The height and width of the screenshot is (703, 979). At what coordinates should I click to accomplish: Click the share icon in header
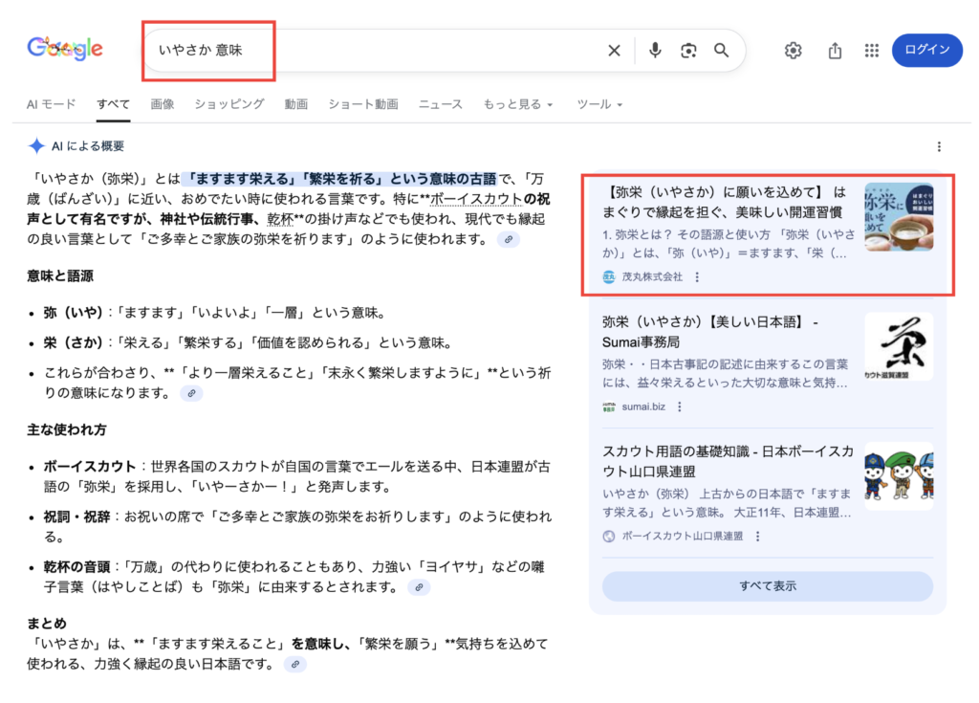click(x=835, y=51)
